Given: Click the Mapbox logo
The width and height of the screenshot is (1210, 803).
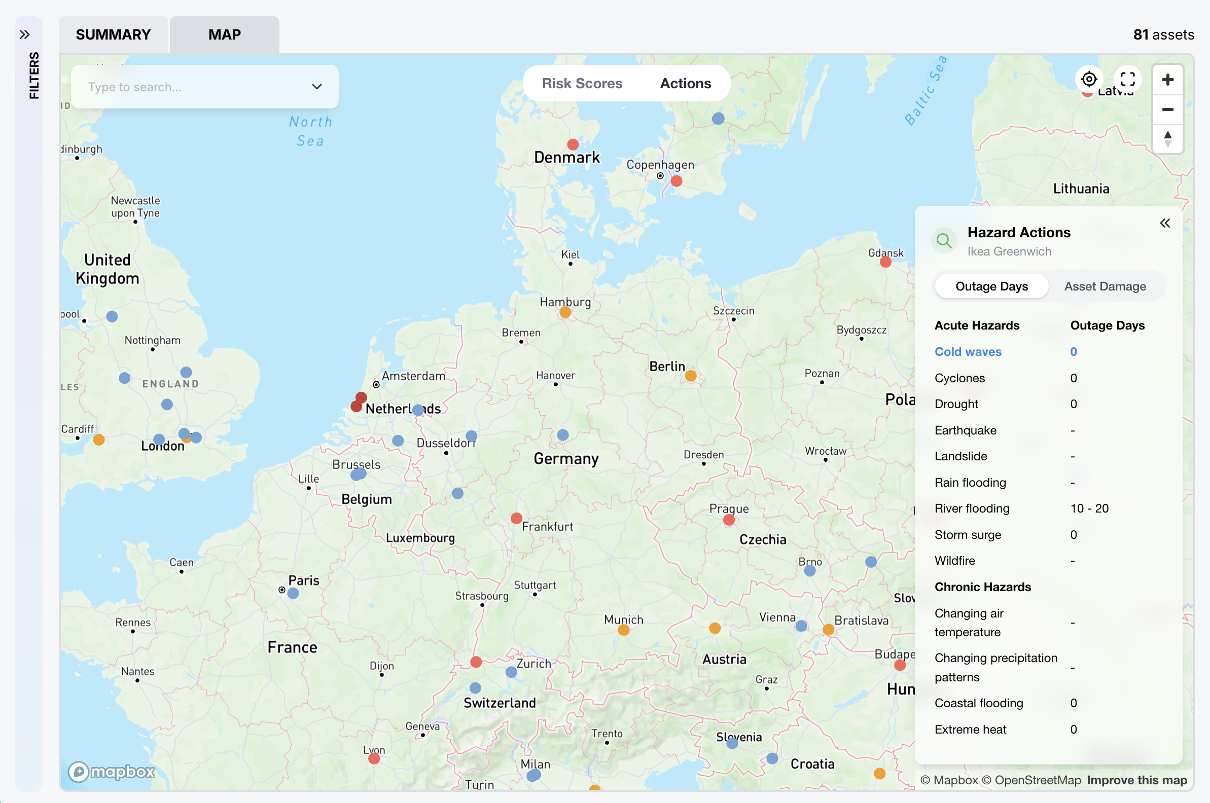Looking at the screenshot, I should pyautogui.click(x=112, y=771).
